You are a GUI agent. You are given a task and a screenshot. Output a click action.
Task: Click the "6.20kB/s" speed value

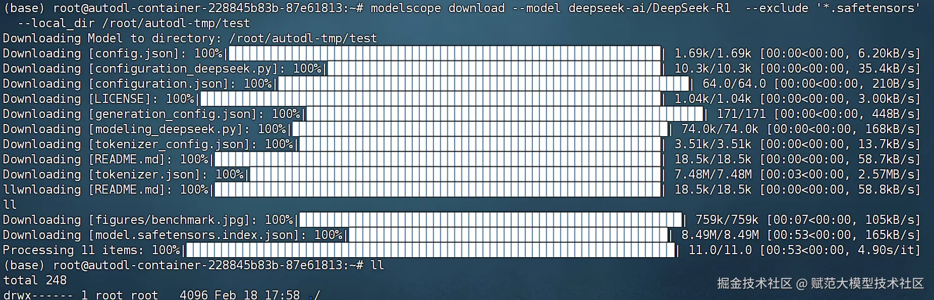[886, 53]
